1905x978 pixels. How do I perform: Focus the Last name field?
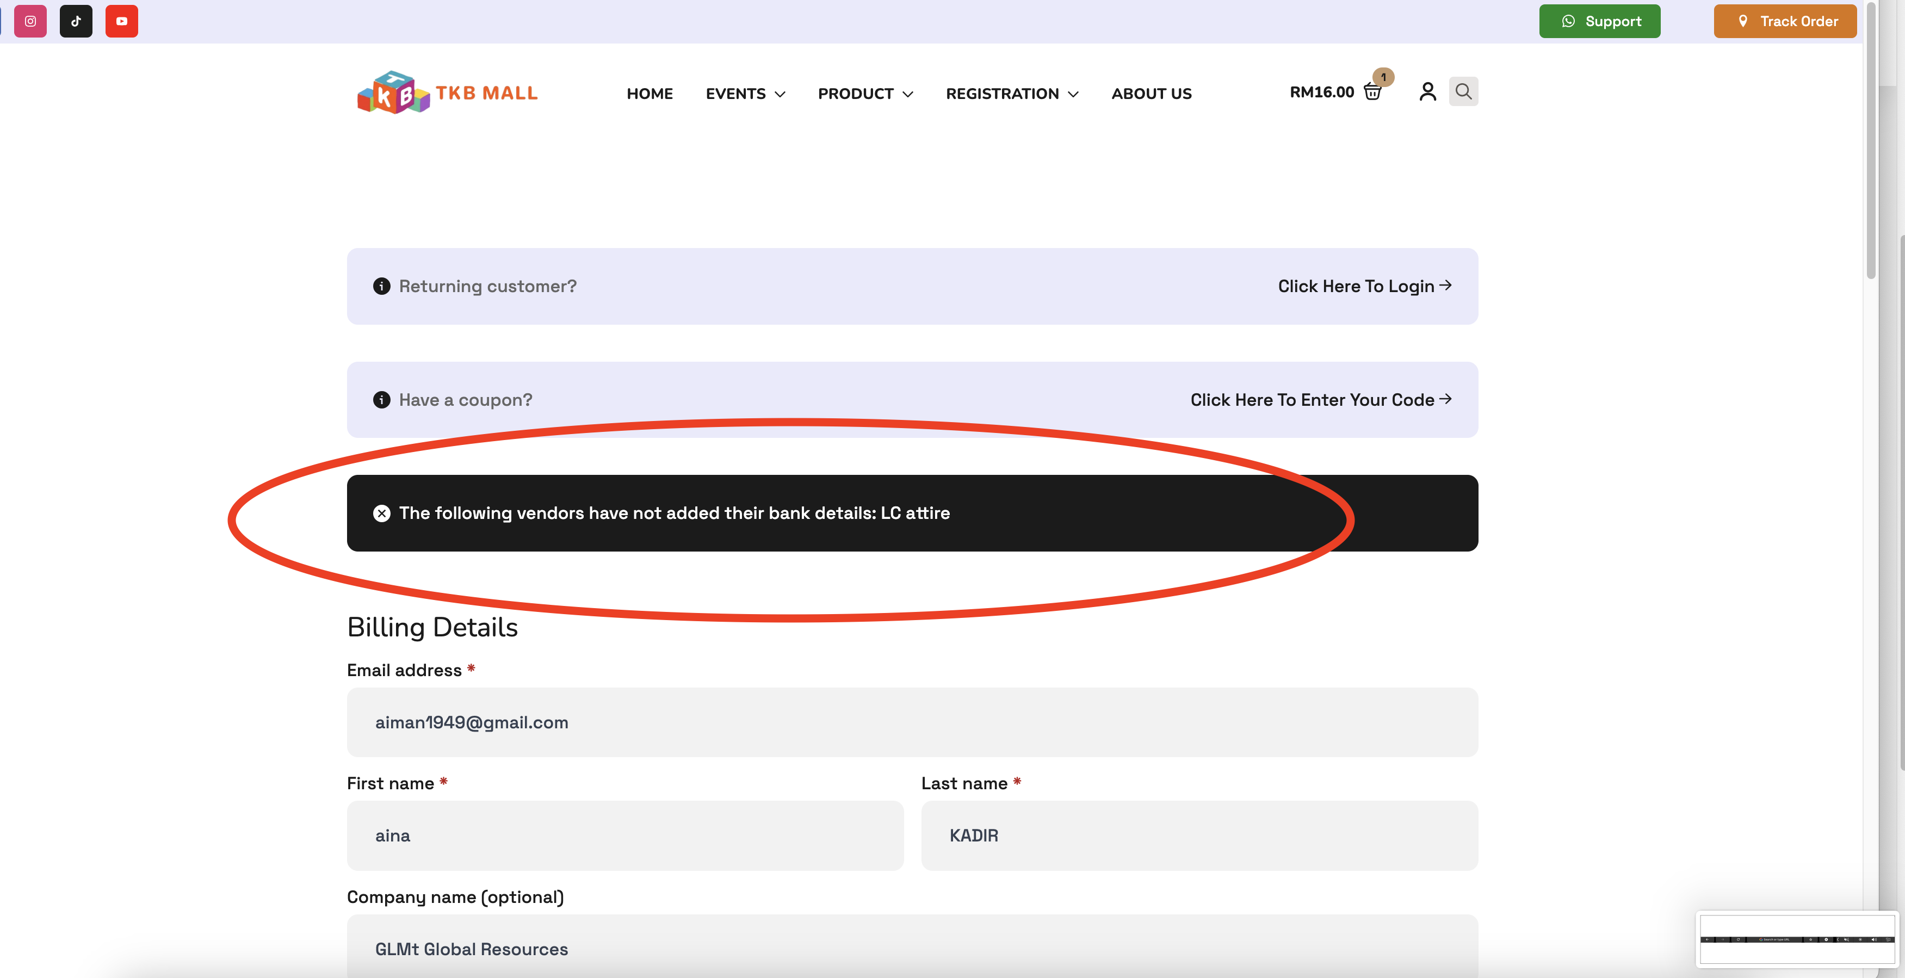coord(1199,835)
